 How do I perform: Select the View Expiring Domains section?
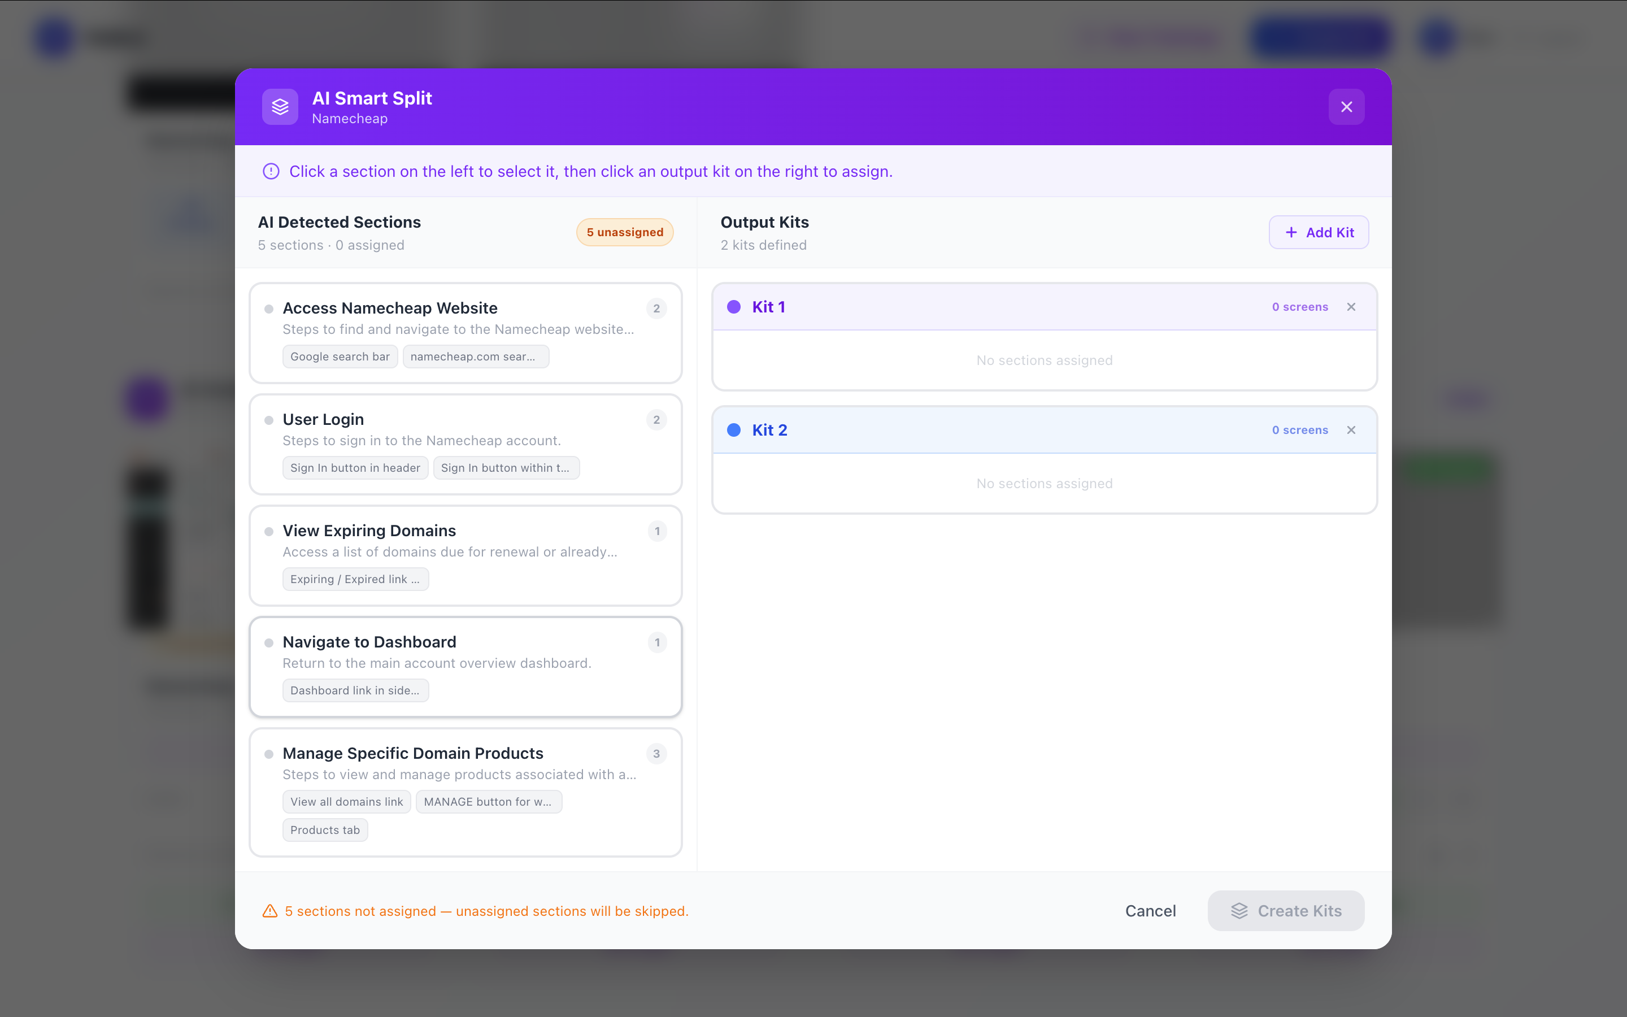coord(466,555)
